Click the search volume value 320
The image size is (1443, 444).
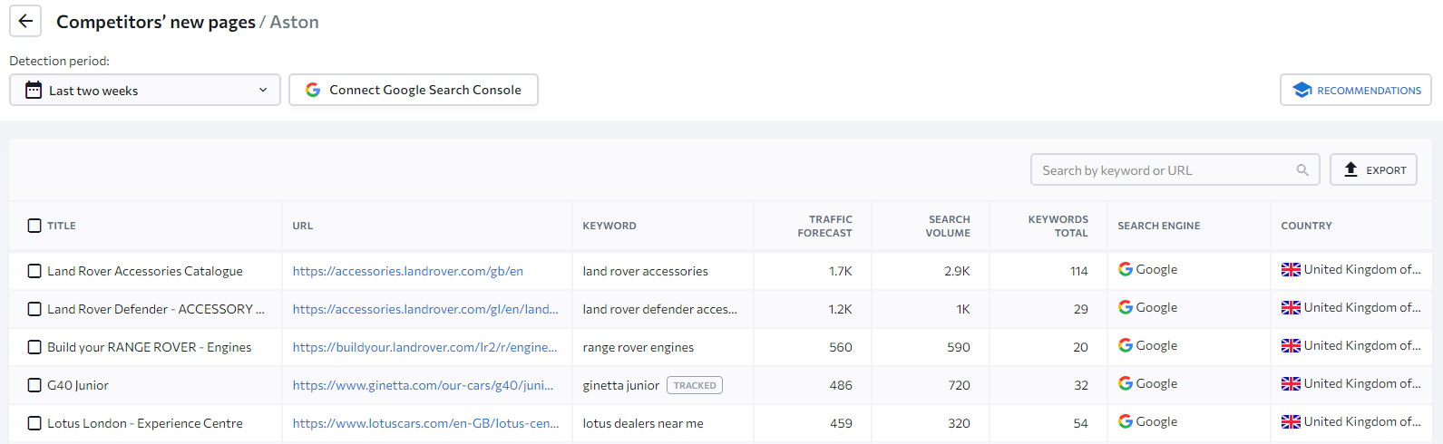(x=960, y=423)
